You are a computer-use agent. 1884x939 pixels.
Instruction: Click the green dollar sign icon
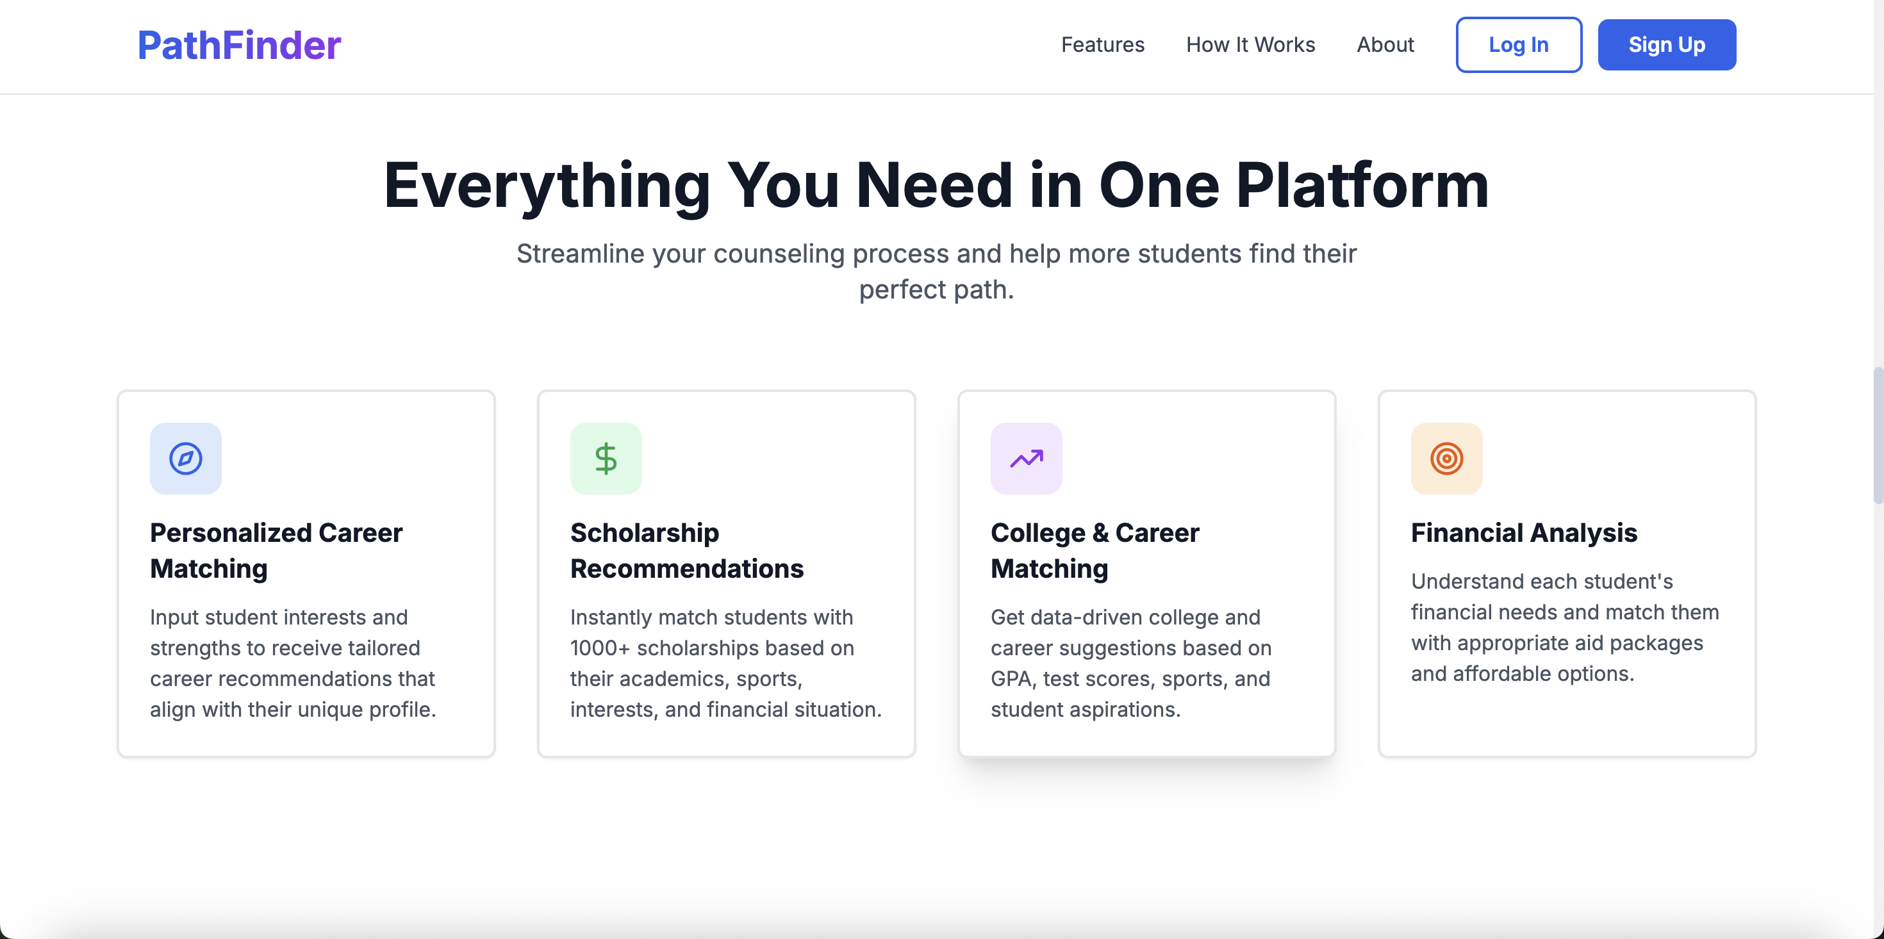tap(606, 459)
